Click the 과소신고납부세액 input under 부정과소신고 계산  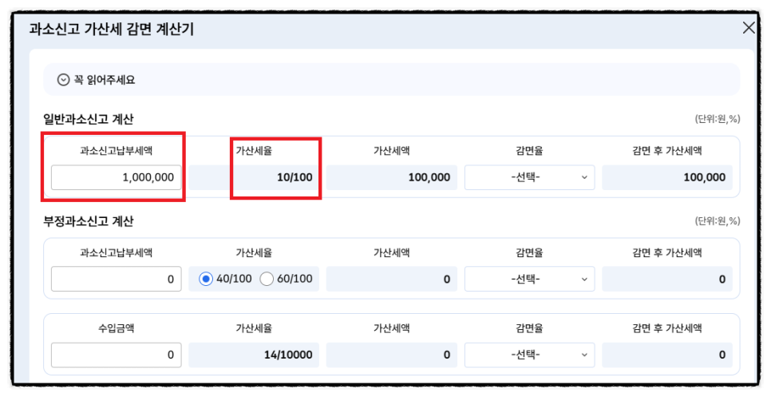[x=116, y=279]
